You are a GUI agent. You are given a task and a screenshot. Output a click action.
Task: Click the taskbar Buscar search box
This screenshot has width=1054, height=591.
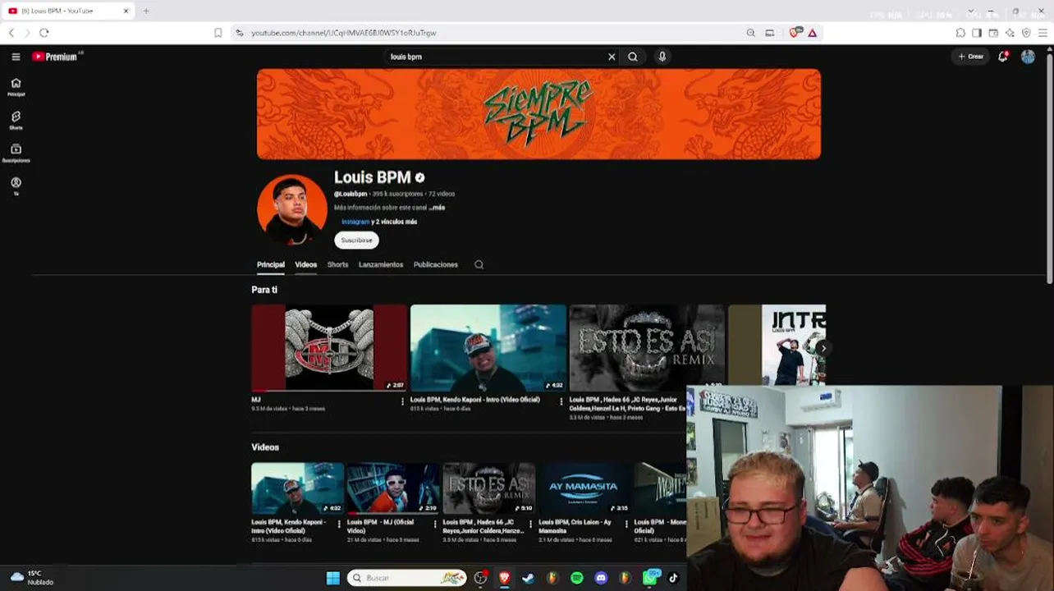pyautogui.click(x=407, y=578)
